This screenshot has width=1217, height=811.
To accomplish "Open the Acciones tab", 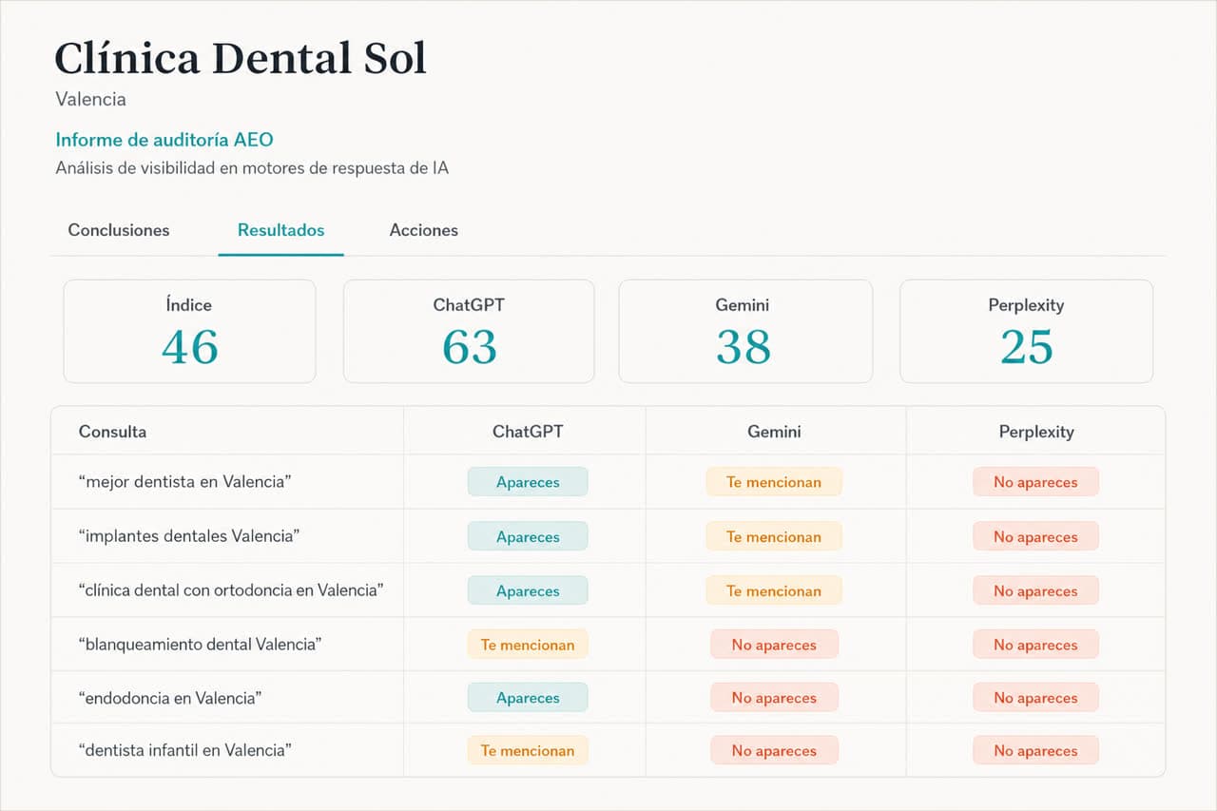I will click(424, 230).
